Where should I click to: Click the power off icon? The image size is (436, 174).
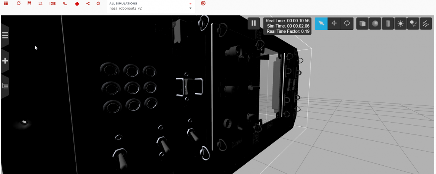[98, 3]
